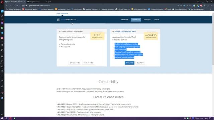Open the toolbar snapshot camera icon
Viewport: 214px width, 120px height.
pos(181,6)
